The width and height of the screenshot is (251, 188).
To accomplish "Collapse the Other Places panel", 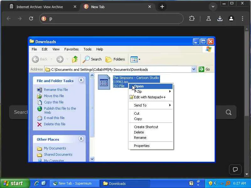I will click(81, 139).
